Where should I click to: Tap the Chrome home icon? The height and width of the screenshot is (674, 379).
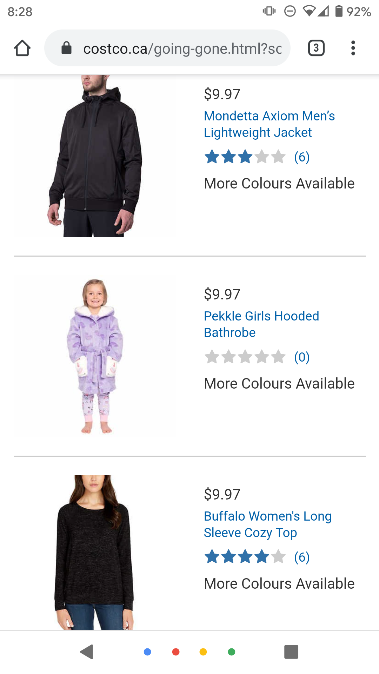point(22,48)
